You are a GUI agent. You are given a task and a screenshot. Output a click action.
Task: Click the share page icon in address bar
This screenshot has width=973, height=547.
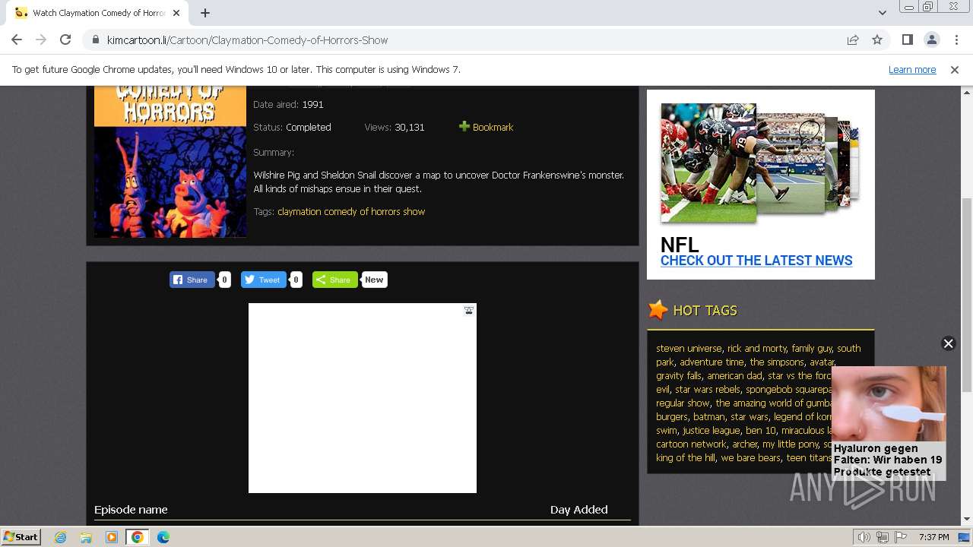tap(853, 40)
